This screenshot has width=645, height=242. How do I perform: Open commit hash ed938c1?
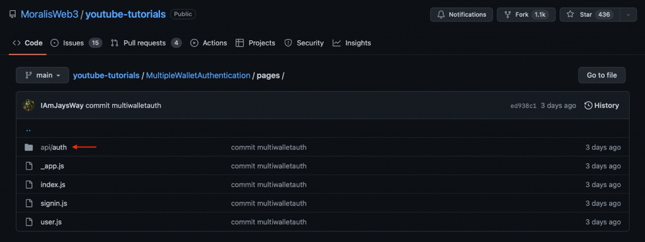click(523, 106)
